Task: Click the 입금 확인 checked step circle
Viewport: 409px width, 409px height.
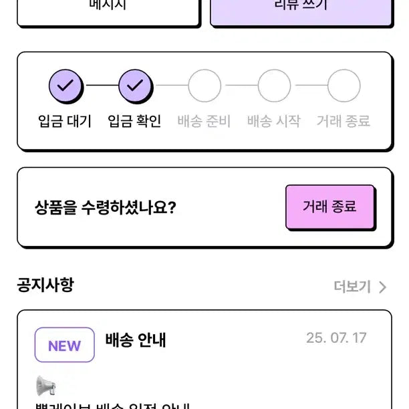Action: point(135,86)
